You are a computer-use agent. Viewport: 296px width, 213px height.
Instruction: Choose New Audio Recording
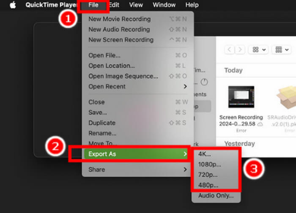(x=119, y=30)
